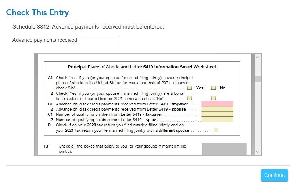Select C1 taxpayer qualifying children field
Screen dimensions: 305x193
tap(217, 114)
